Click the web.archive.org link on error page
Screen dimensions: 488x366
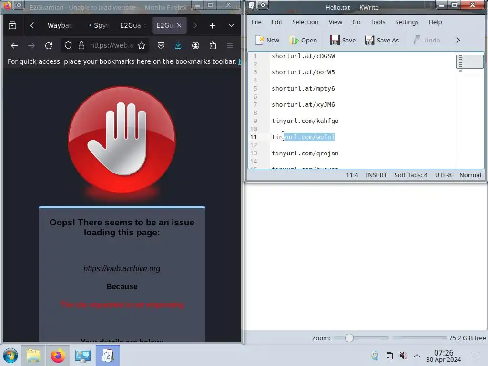pos(122,269)
